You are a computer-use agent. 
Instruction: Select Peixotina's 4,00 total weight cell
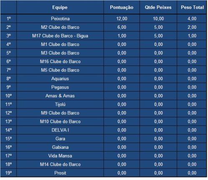[x=192, y=19]
